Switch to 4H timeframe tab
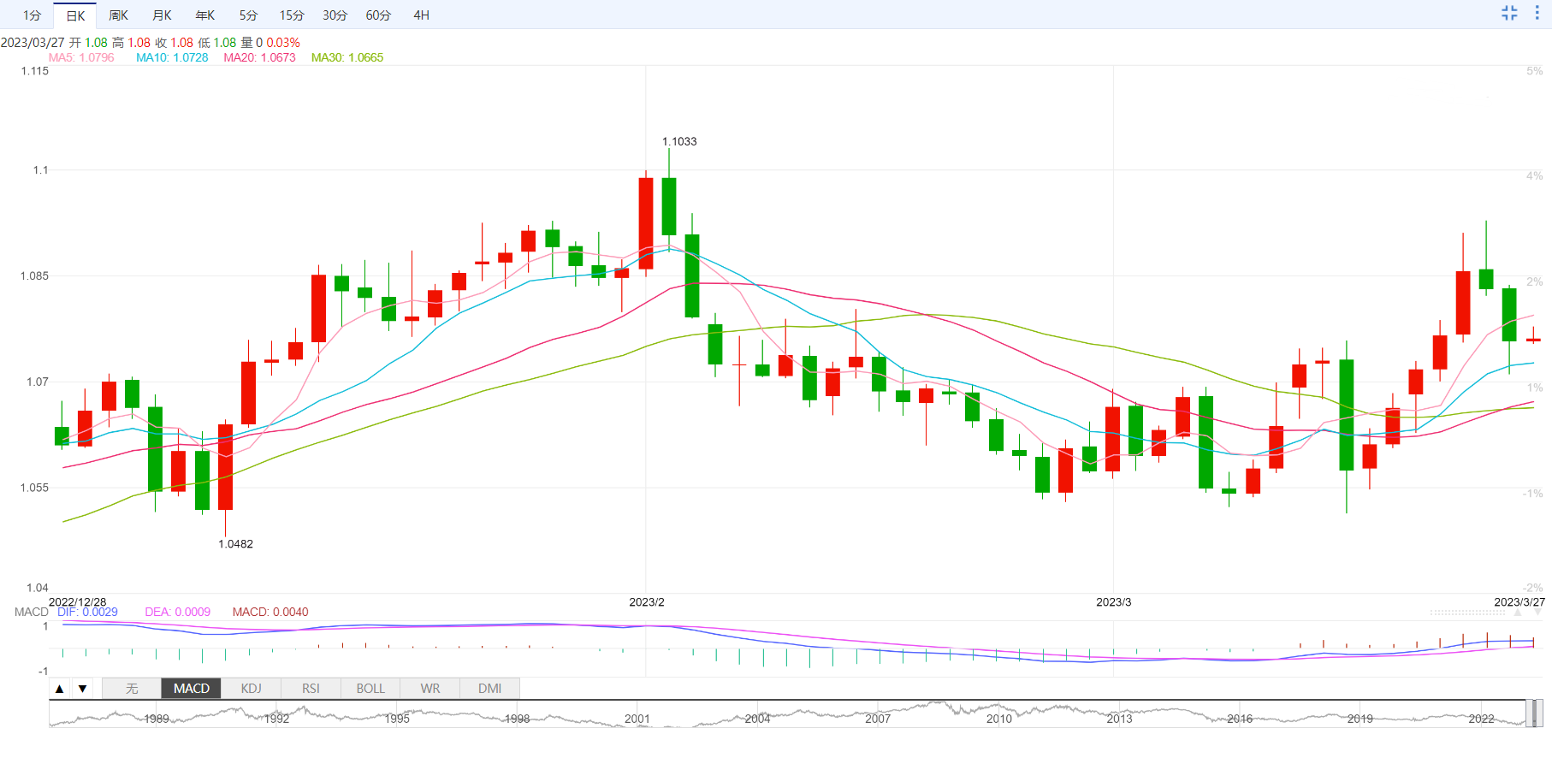Viewport: 1552px width, 758px height. pos(422,15)
